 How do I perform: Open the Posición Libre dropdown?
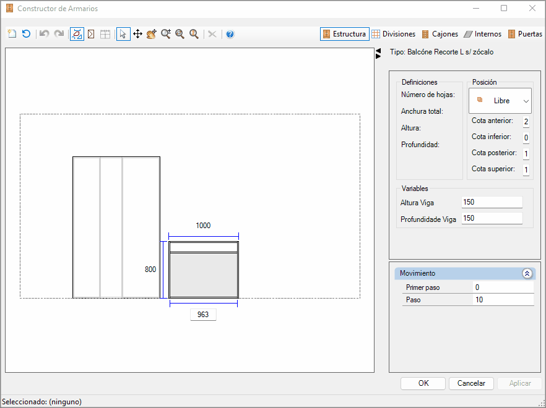(x=500, y=101)
